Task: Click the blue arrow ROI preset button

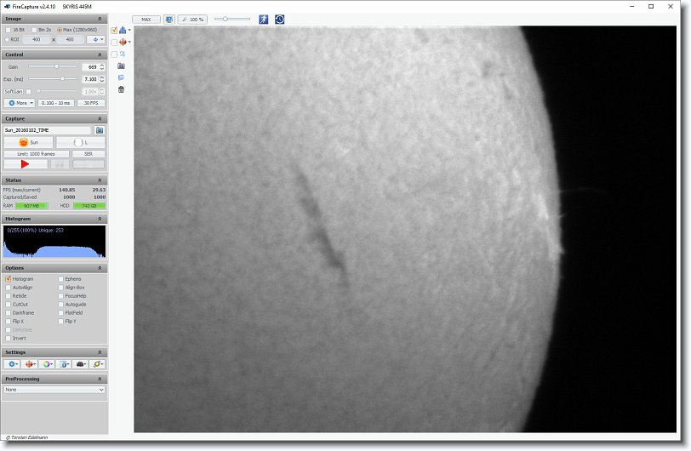Action: (96, 40)
